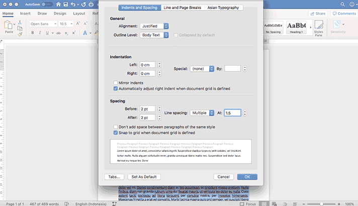This screenshot has width=358, height=206.
Task: Select the Heading 1 style thumbnail
Action: click(x=296, y=27)
